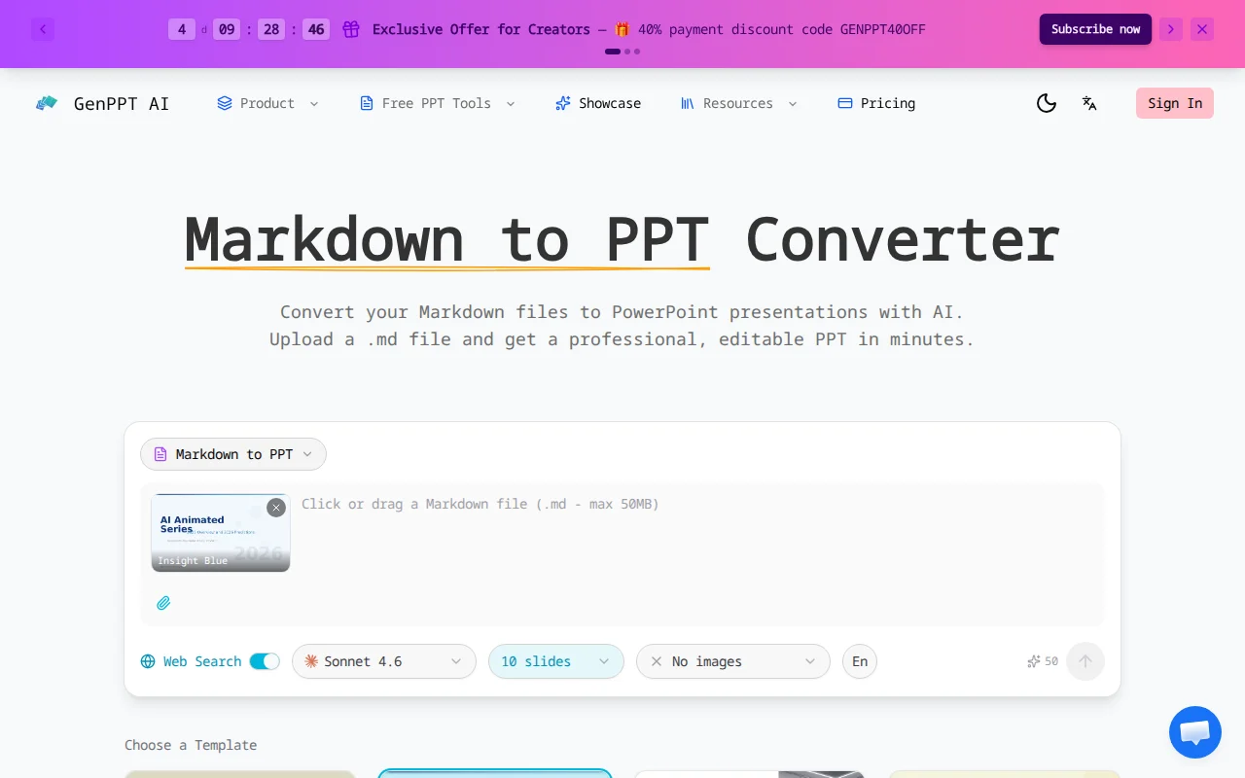Click the Exclusive Offer for Creators text

tap(481, 29)
